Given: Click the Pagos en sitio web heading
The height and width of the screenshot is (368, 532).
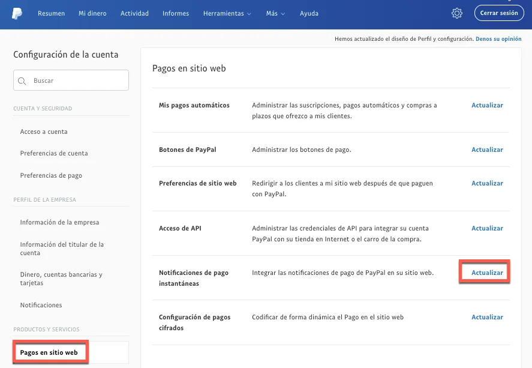Looking at the screenshot, I should tap(189, 68).
